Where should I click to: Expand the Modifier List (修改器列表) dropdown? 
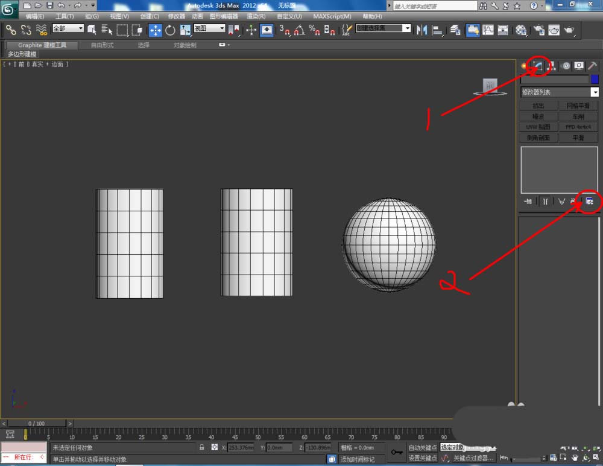click(595, 92)
